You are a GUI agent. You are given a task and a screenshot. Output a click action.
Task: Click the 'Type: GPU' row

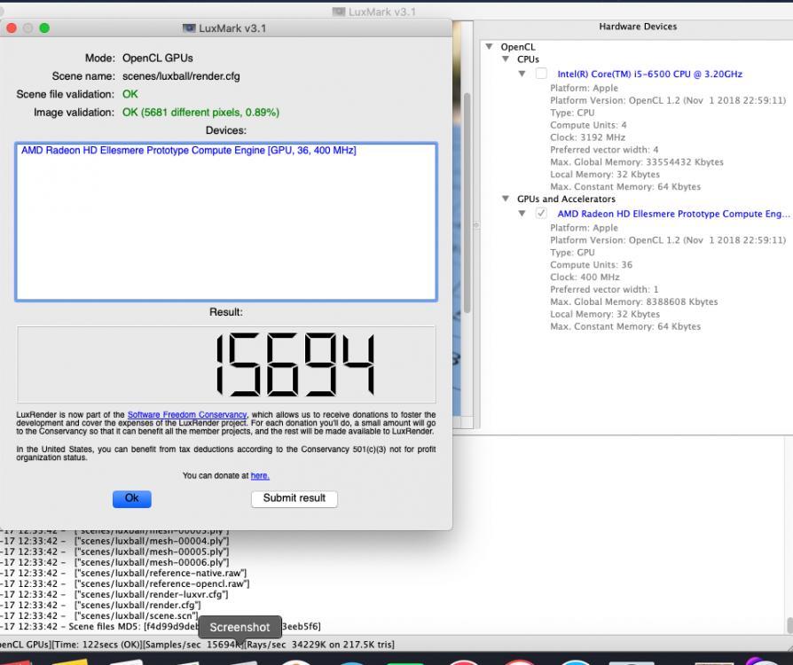pyautogui.click(x=572, y=253)
